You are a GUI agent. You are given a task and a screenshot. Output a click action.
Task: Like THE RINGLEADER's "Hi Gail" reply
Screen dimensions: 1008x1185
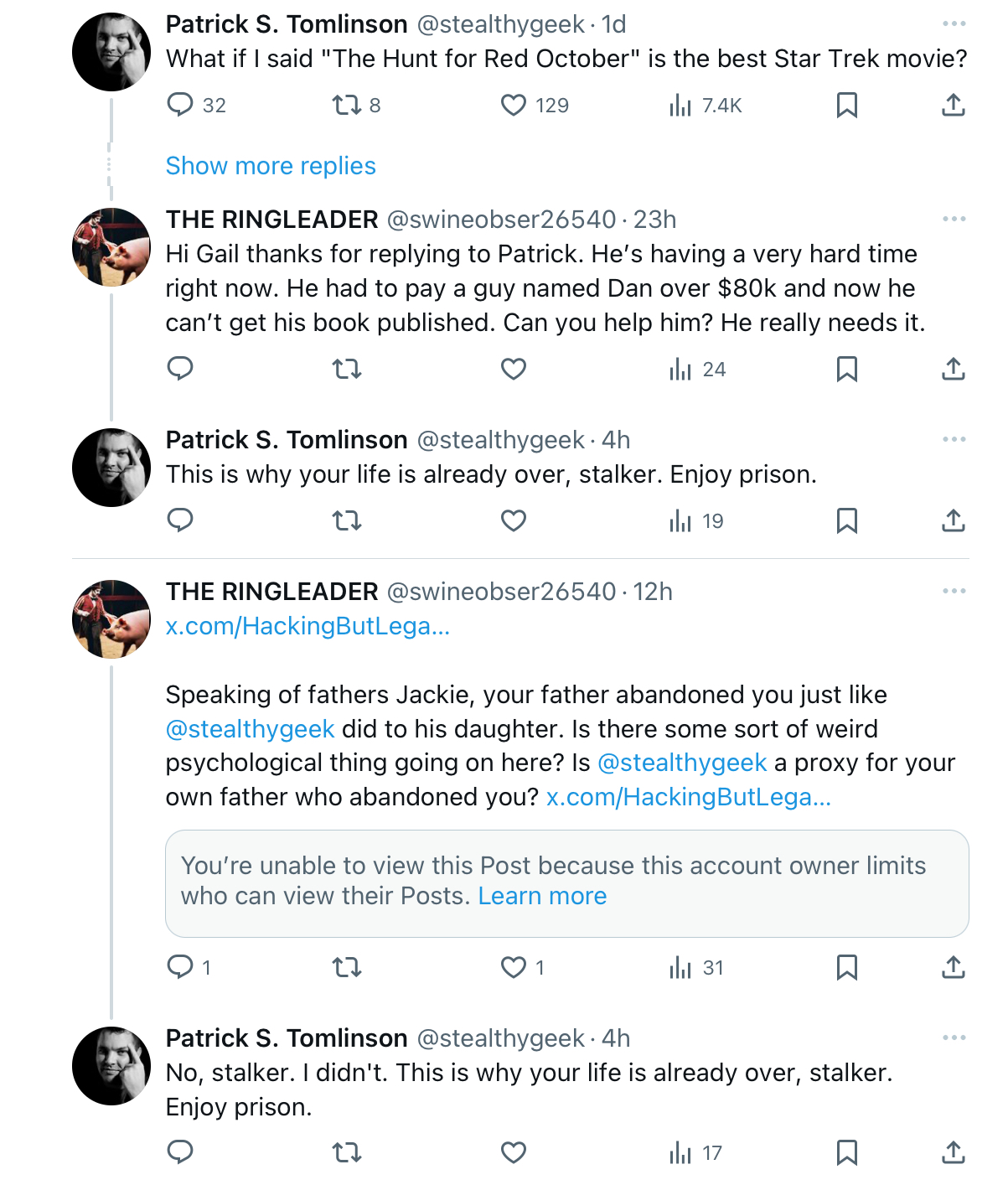[514, 369]
